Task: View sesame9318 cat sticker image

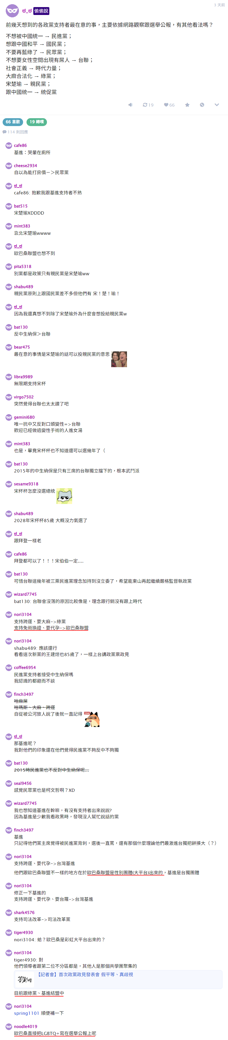Action: coord(64,496)
